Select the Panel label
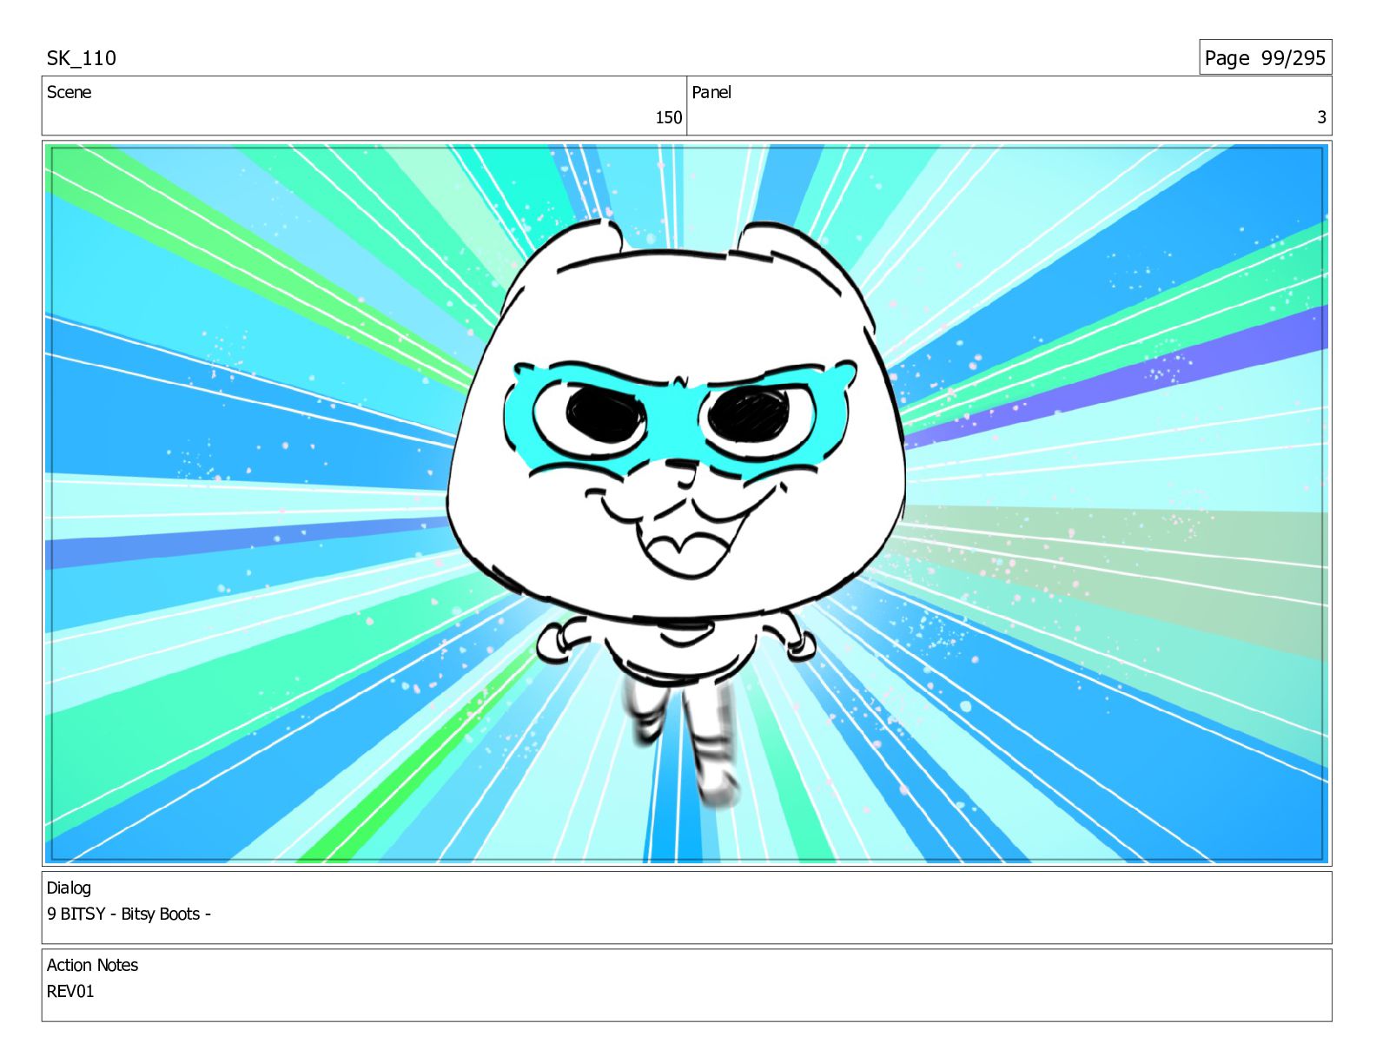 (x=711, y=92)
